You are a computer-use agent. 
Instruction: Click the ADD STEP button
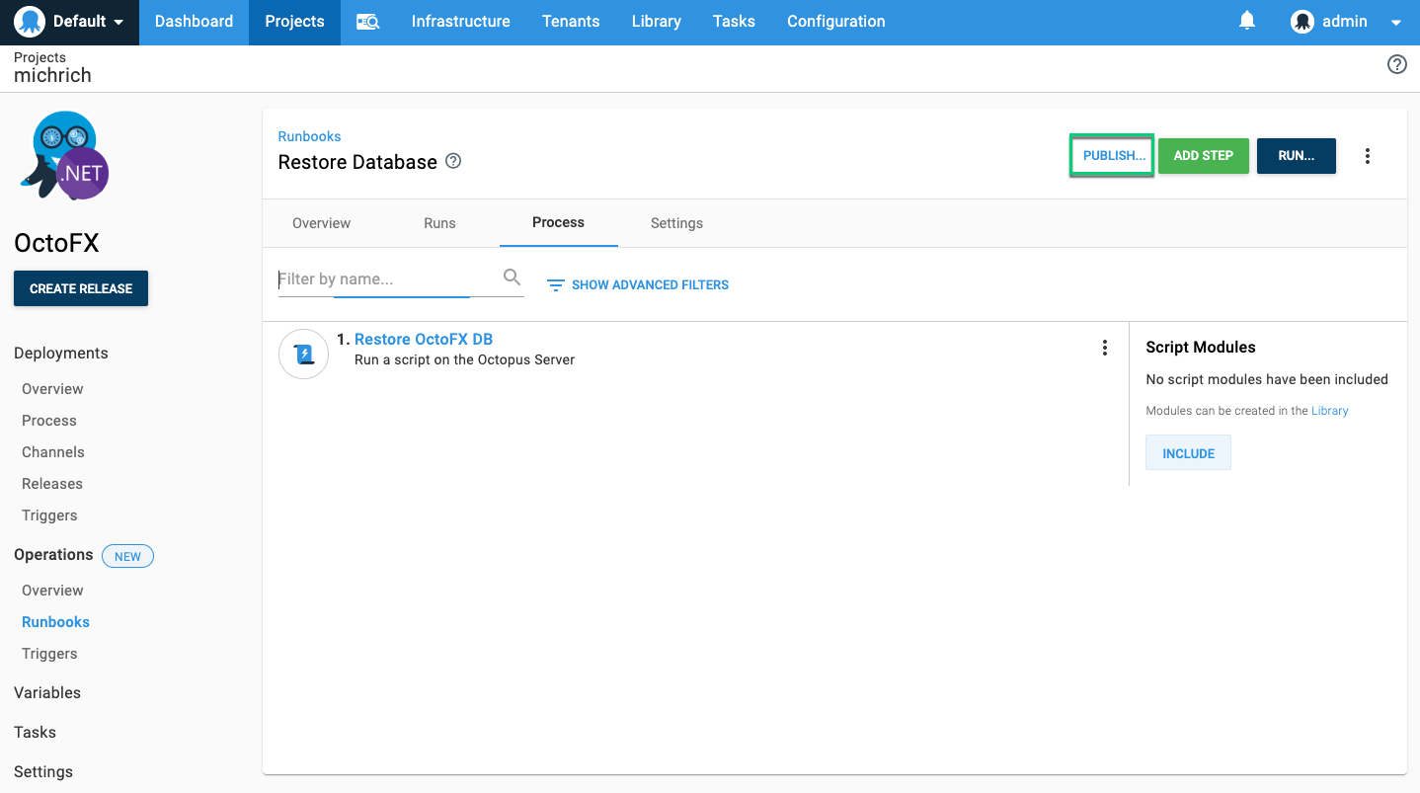[x=1203, y=155]
